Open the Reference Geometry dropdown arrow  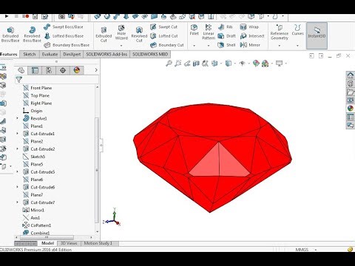click(x=280, y=46)
